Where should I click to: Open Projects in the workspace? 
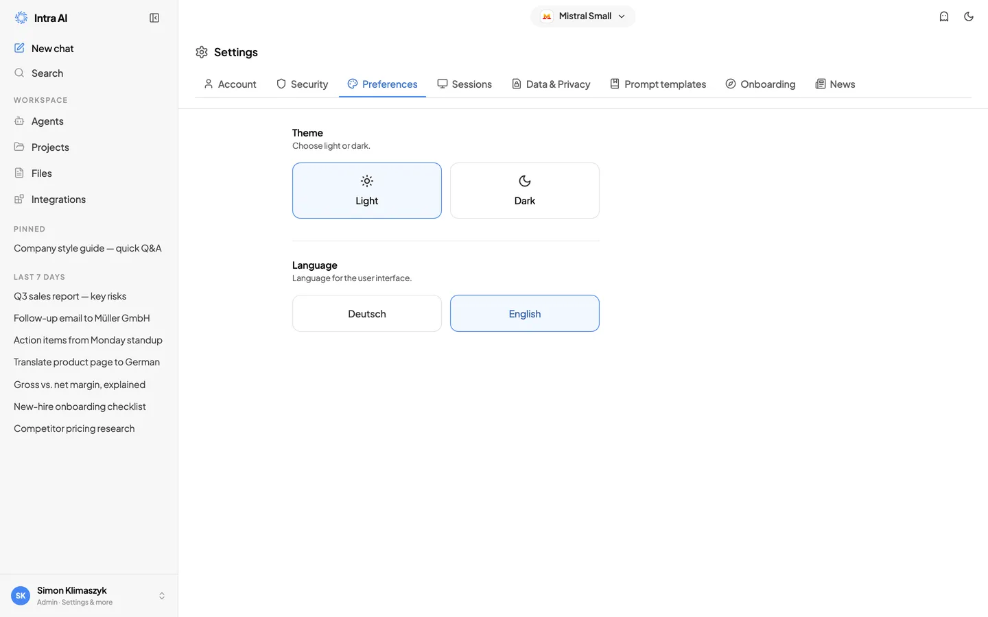(x=89, y=147)
